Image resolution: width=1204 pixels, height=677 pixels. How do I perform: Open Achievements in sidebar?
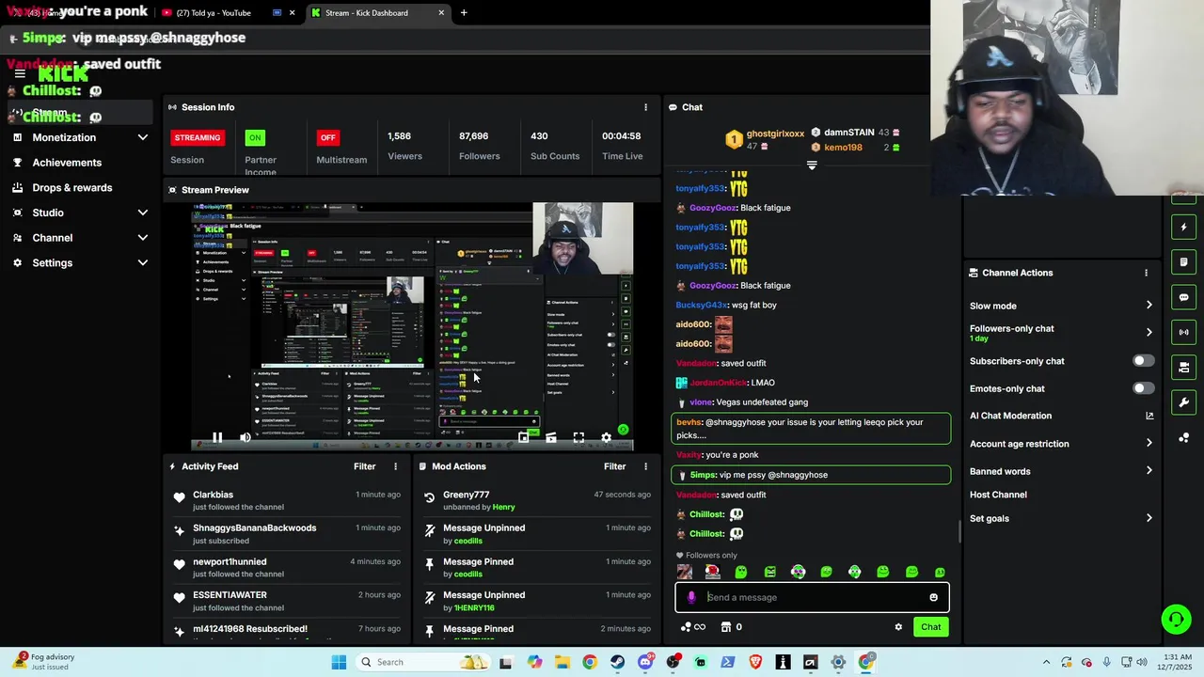tap(67, 163)
